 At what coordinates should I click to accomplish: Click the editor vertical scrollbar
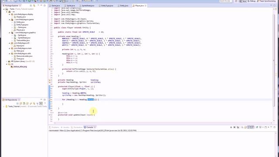[x=274, y=61]
